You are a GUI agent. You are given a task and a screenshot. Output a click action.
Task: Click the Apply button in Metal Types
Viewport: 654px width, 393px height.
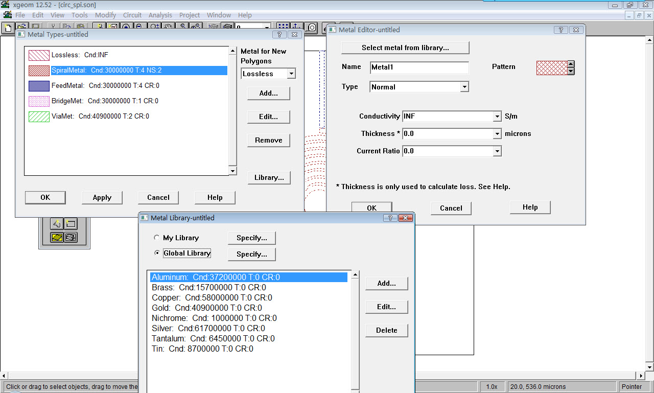click(x=102, y=198)
